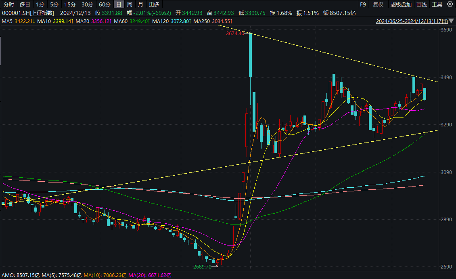Click the MA5 indicator label
The width and height of the screenshot is (456, 279).
click(8, 21)
